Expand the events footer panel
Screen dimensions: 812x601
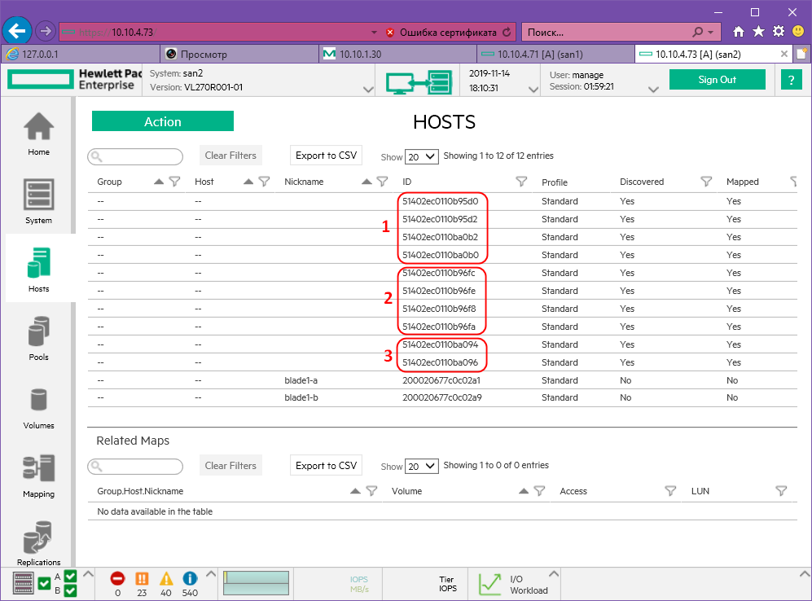point(211,573)
